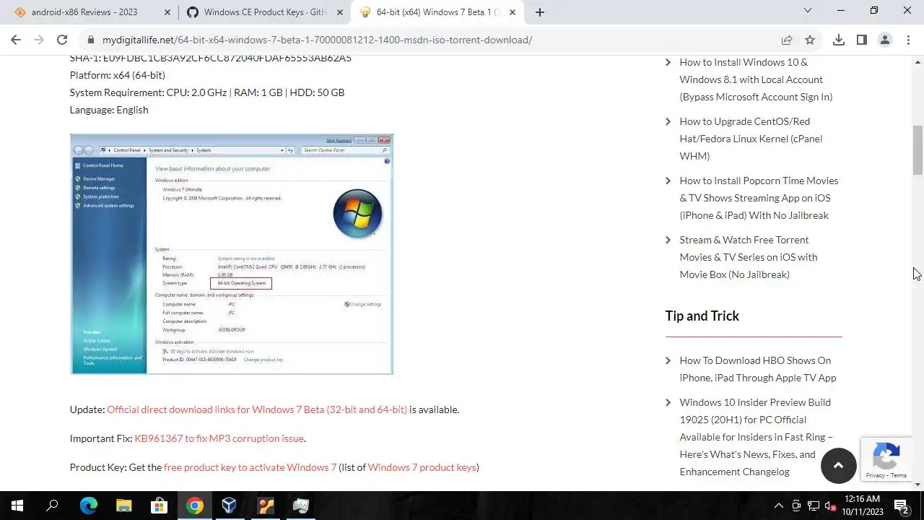Close the Windows CE Product Keys tab

pos(340,12)
